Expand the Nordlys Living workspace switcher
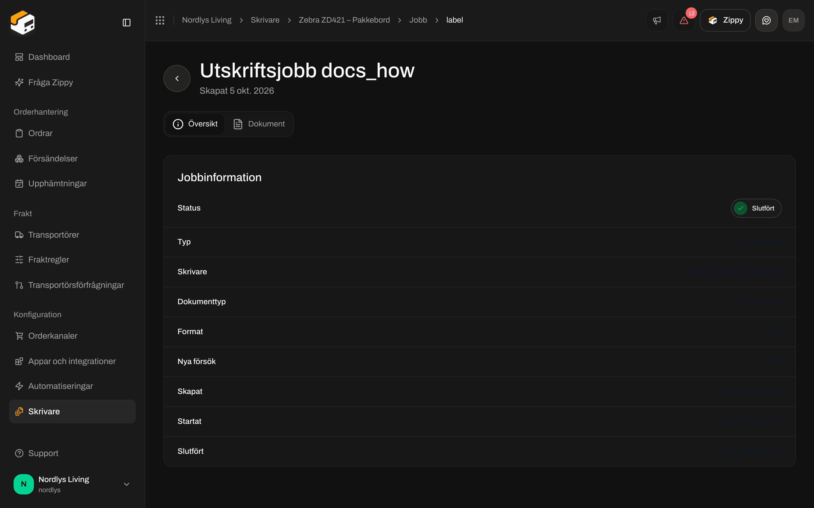814x508 pixels. click(x=72, y=484)
